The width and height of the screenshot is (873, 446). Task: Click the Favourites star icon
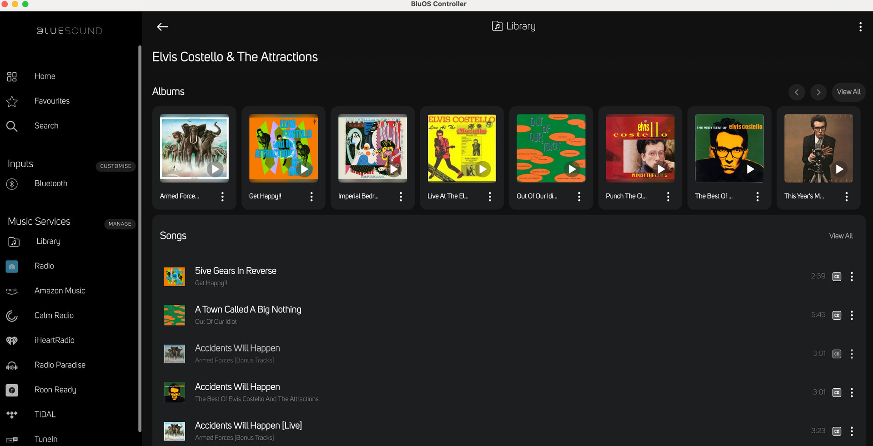coord(12,101)
